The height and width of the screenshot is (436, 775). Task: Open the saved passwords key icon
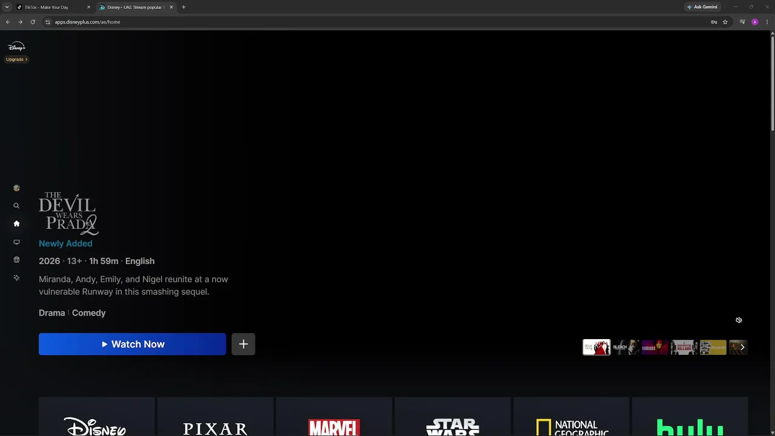click(714, 22)
